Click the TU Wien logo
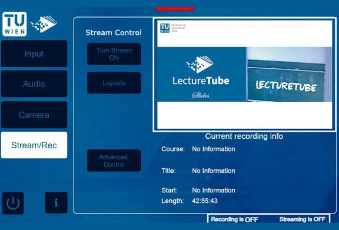The width and height of the screenshot is (339, 230). pyautogui.click(x=15, y=24)
